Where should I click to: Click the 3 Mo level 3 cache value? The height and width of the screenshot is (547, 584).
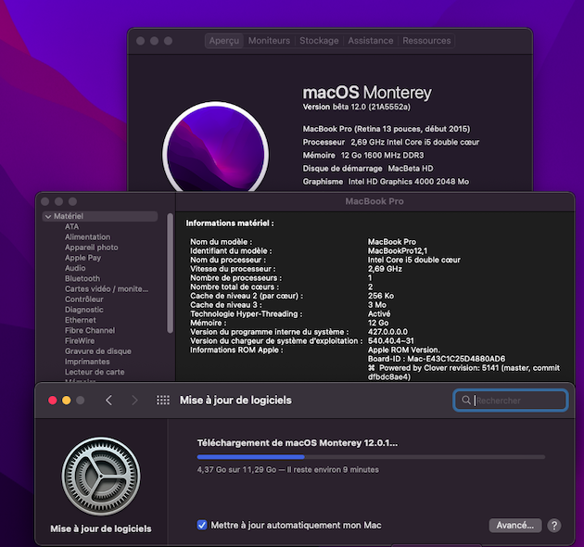[377, 305]
